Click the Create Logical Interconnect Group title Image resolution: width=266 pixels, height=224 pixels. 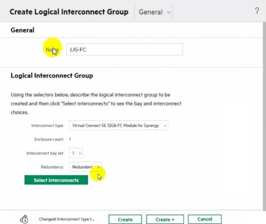pyautogui.click(x=69, y=12)
